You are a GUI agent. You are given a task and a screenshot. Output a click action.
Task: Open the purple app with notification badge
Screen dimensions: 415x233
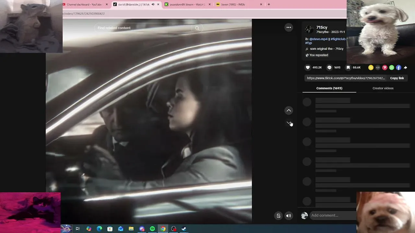pos(142,229)
